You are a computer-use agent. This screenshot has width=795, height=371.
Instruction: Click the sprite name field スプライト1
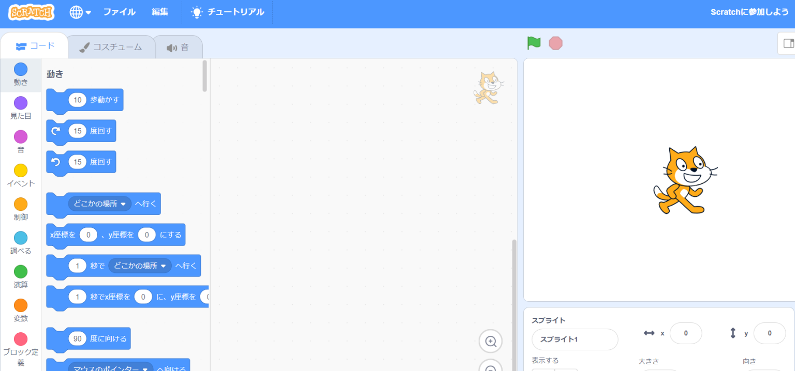[x=575, y=339]
